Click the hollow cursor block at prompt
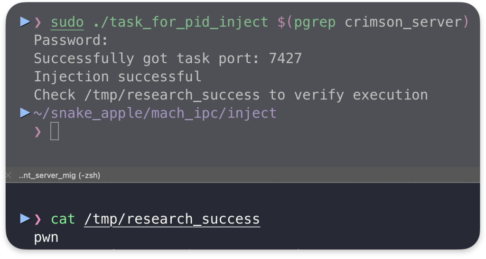The width and height of the screenshot is (486, 259). [55, 131]
